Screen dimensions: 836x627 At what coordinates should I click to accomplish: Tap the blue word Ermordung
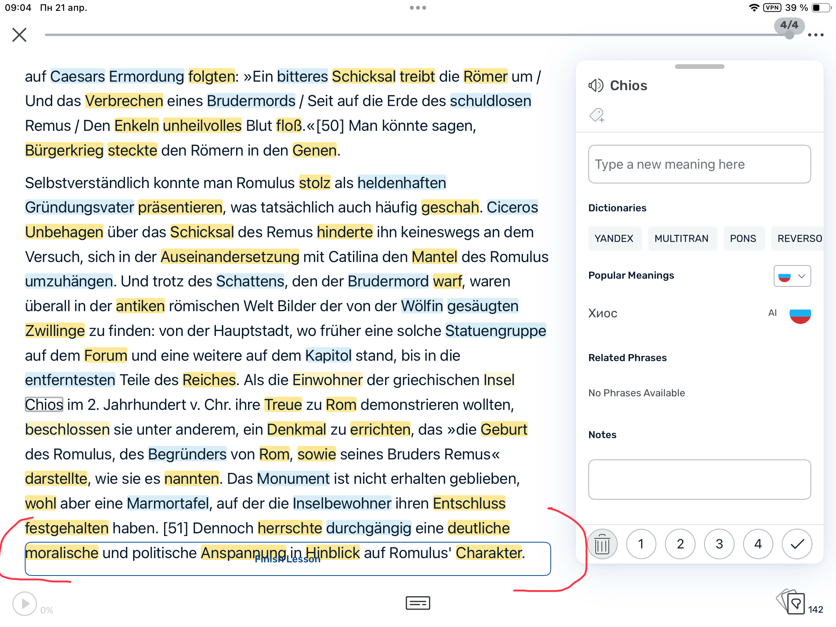click(146, 77)
